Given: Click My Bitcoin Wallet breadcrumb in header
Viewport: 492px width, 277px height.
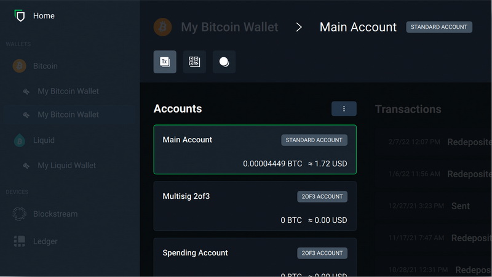Looking at the screenshot, I should pyautogui.click(x=229, y=27).
